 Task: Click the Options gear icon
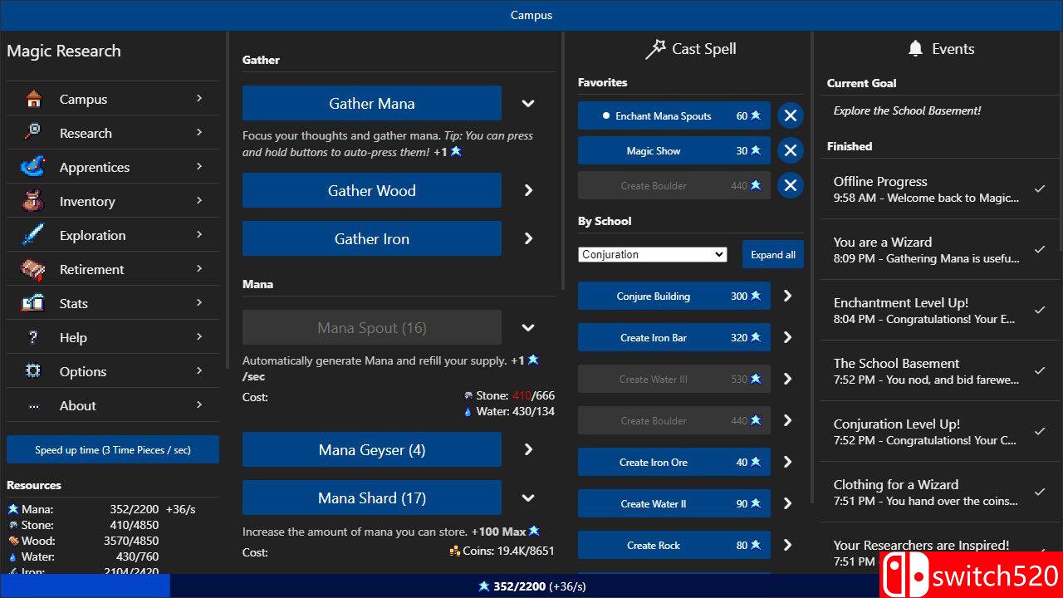pos(33,371)
